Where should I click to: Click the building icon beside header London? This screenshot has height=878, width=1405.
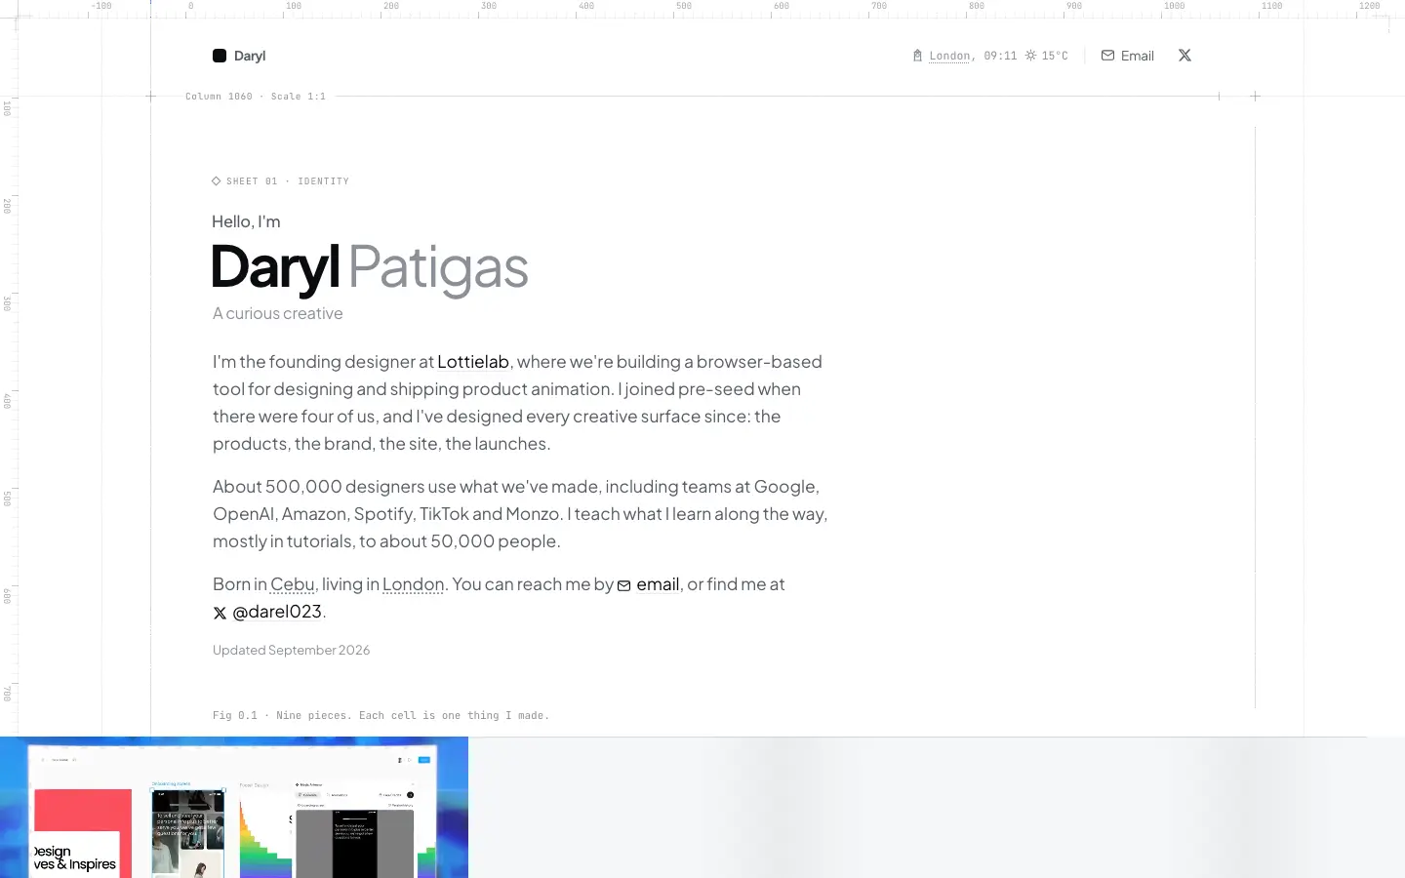click(x=917, y=56)
